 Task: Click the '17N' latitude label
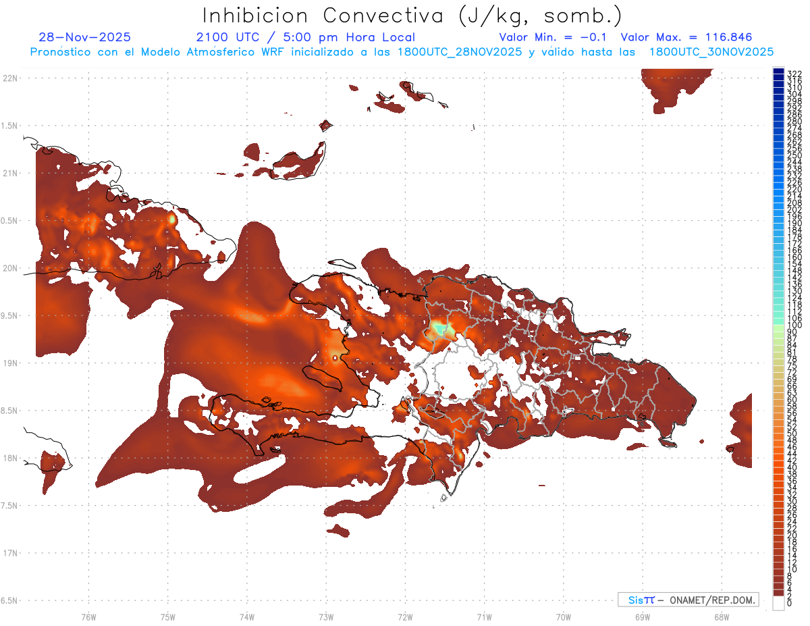[x=9, y=553]
